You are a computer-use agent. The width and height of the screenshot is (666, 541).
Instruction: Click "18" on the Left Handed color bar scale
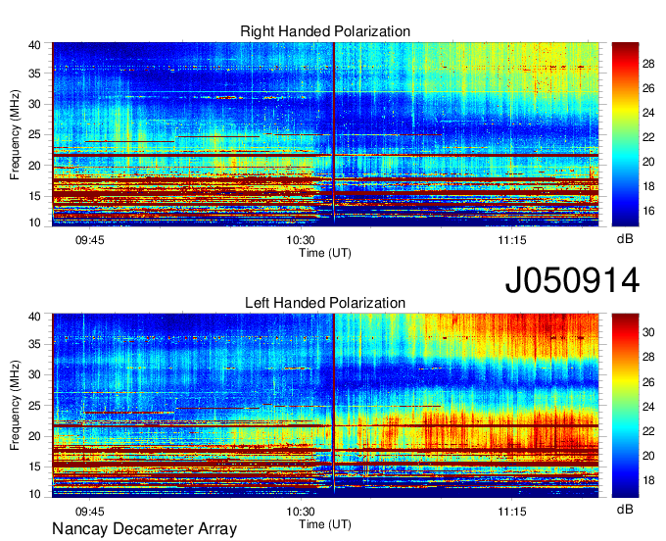(648, 480)
